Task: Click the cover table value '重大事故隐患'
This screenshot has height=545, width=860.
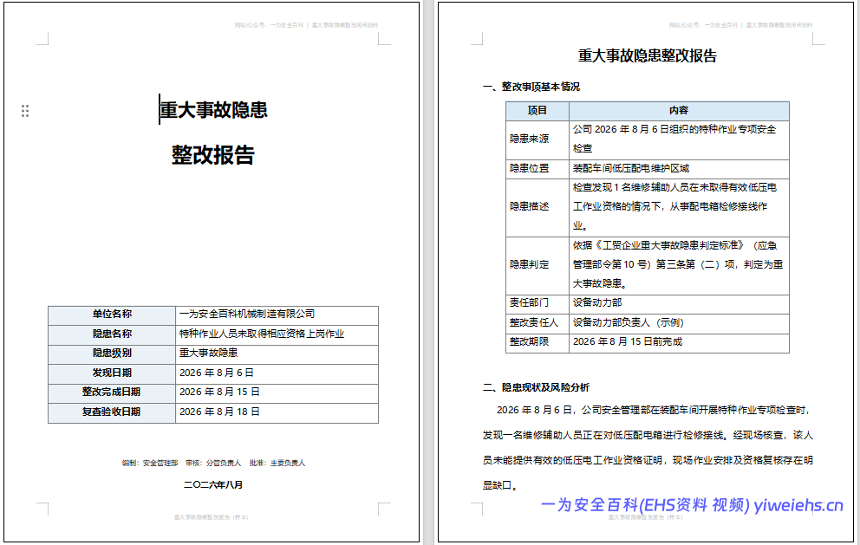Action: (x=277, y=354)
